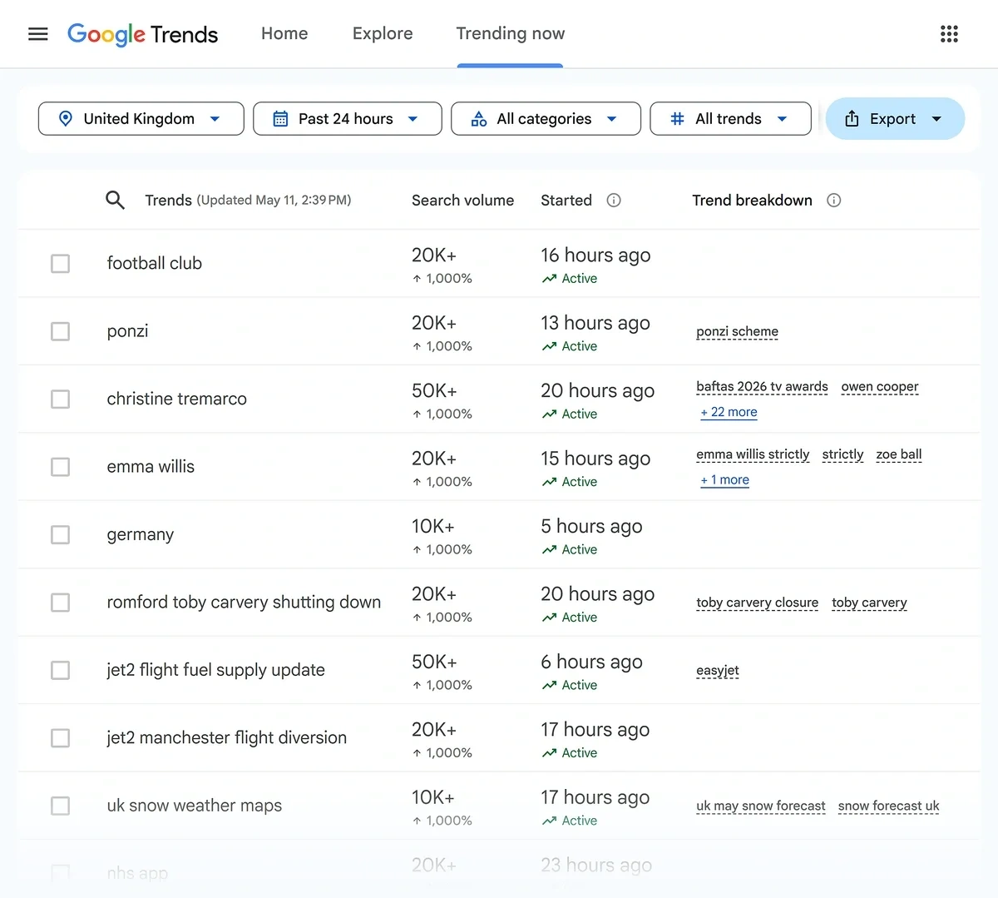
Task: Open uk may snow forecast term
Action: 761,806
